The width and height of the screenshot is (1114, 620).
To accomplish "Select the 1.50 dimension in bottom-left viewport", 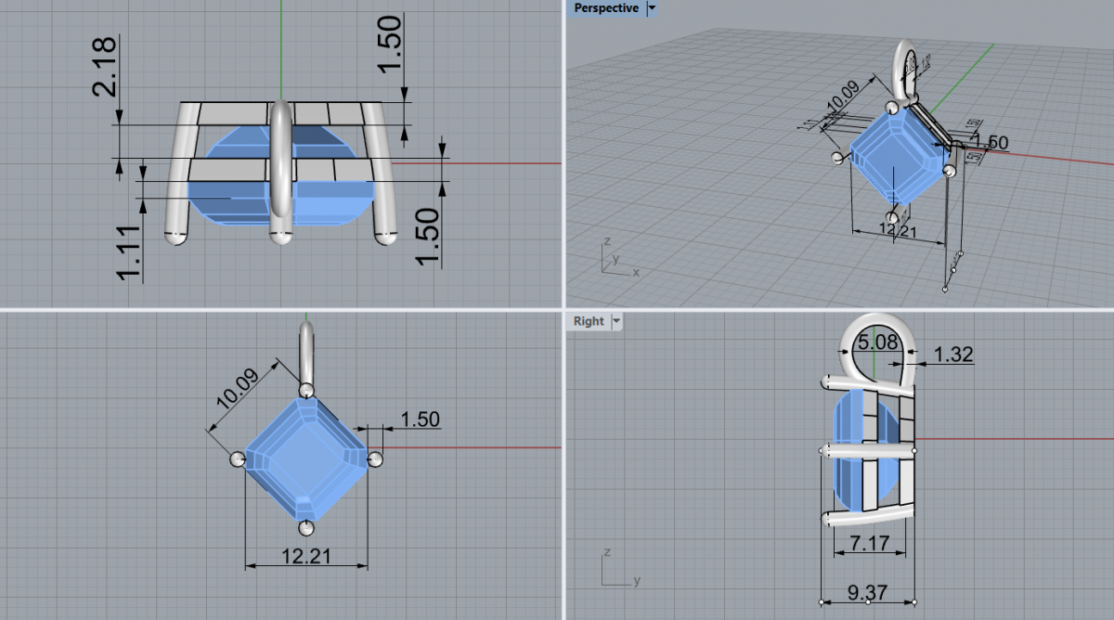I will click(x=419, y=419).
